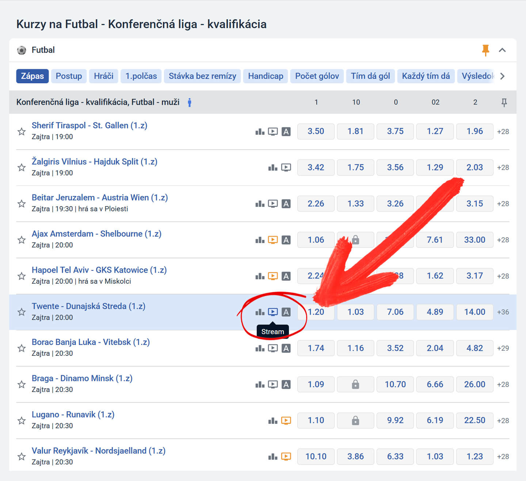526x481 pixels.
Task: Favorite the Žalgiris Vilnius - Hajduk Split match
Action: [22, 168]
